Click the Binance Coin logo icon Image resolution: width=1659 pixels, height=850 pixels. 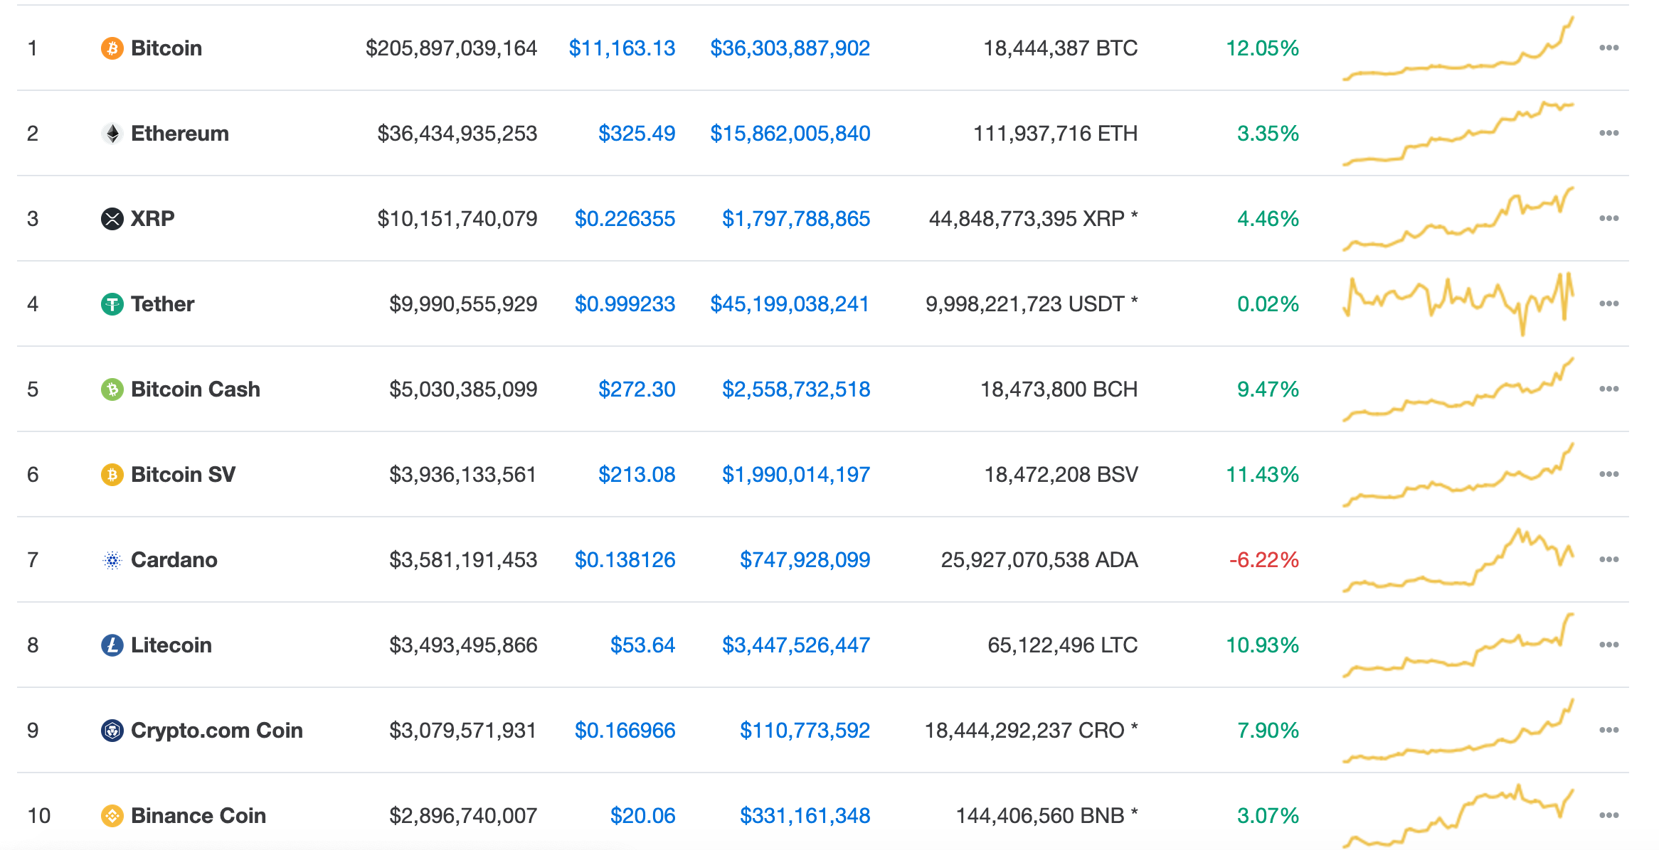[x=112, y=816]
